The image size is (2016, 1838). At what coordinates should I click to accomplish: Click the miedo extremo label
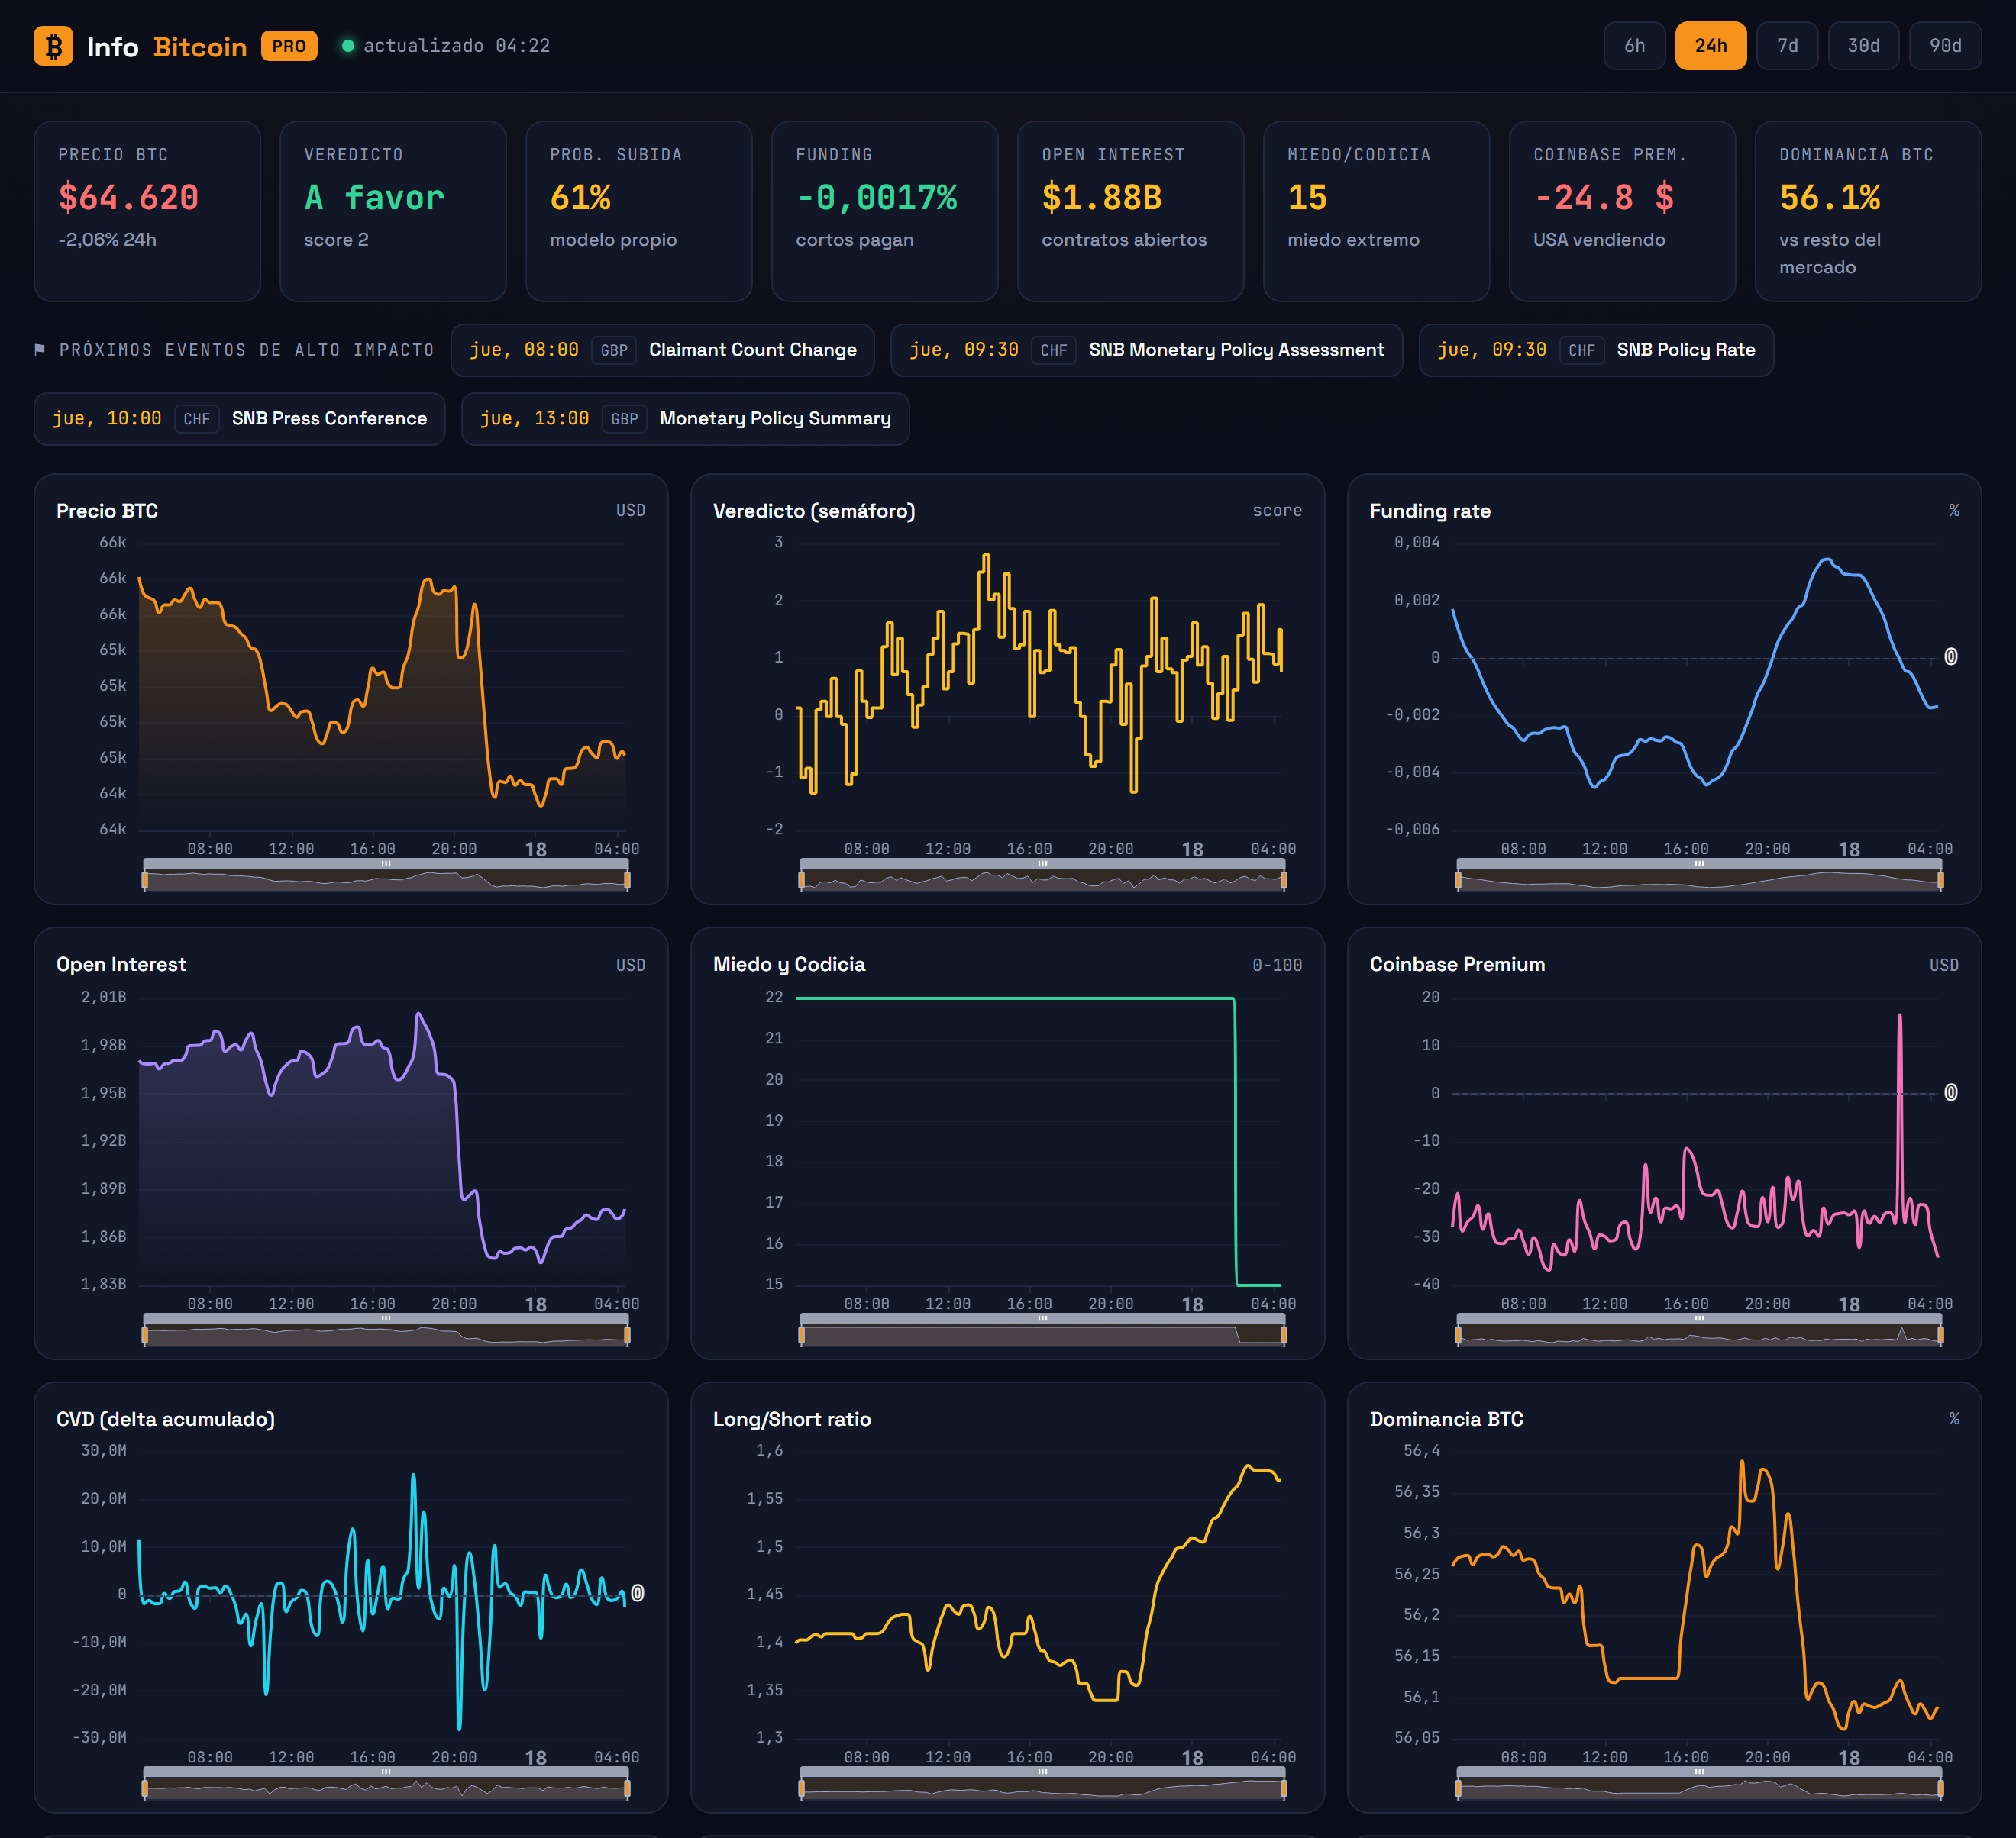click(x=1353, y=240)
